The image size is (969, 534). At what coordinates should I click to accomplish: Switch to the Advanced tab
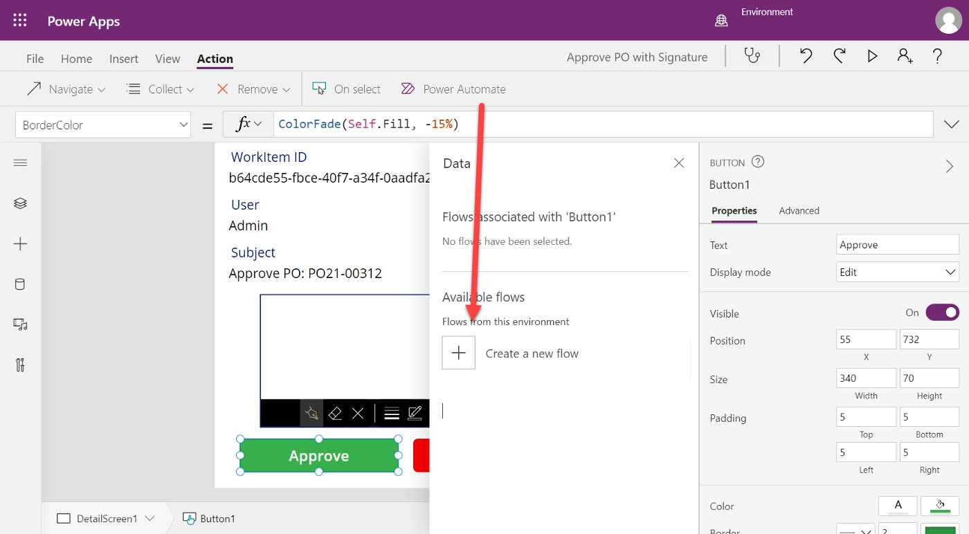[799, 210]
